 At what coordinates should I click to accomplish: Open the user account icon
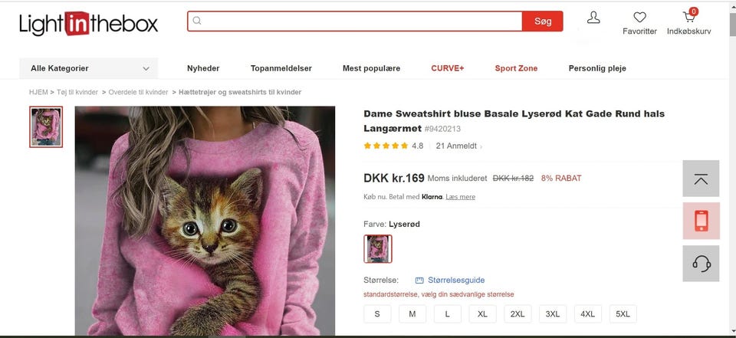point(593,18)
